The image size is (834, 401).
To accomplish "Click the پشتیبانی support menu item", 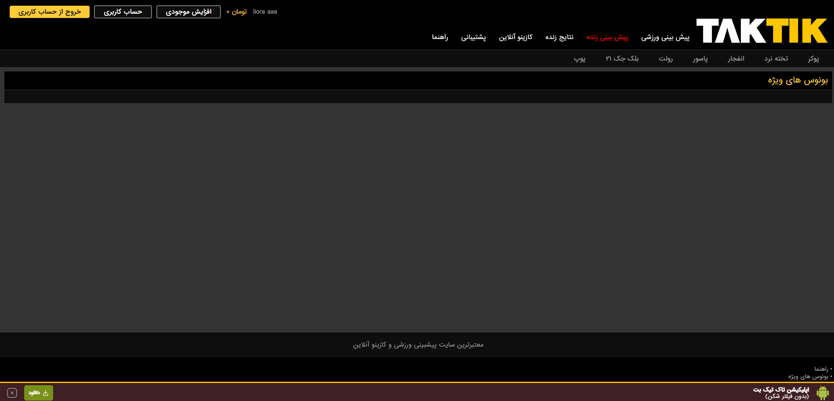I will coord(473,37).
